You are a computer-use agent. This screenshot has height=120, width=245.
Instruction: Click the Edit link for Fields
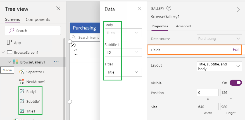point(236,50)
